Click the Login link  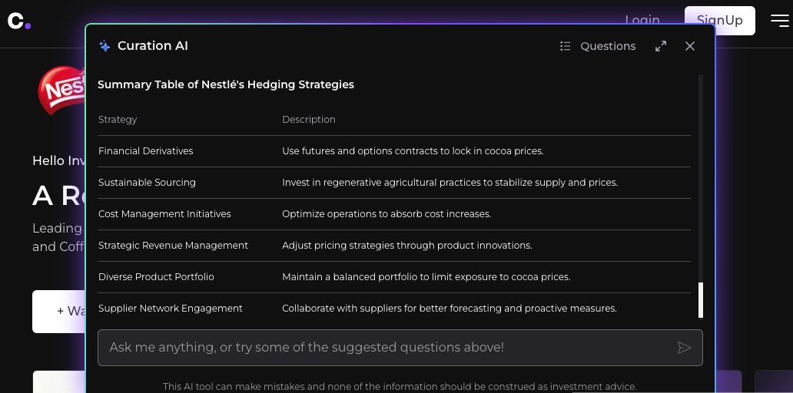[x=642, y=20]
